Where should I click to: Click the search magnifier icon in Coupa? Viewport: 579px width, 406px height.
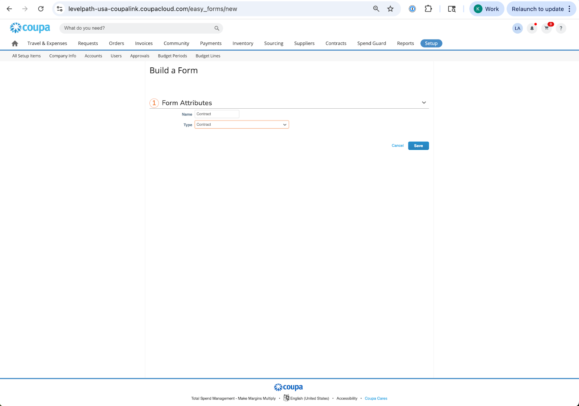coord(217,28)
